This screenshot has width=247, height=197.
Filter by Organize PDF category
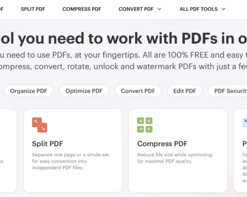click(29, 91)
